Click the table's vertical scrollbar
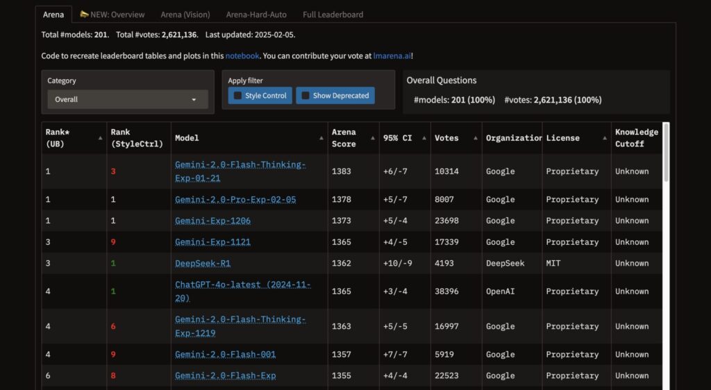The image size is (711, 390). coord(667,153)
